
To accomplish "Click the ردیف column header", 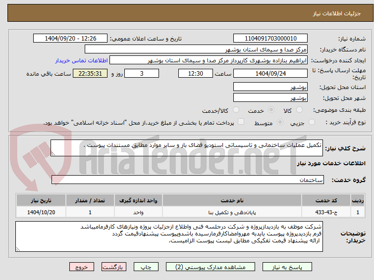I will (358, 200).
